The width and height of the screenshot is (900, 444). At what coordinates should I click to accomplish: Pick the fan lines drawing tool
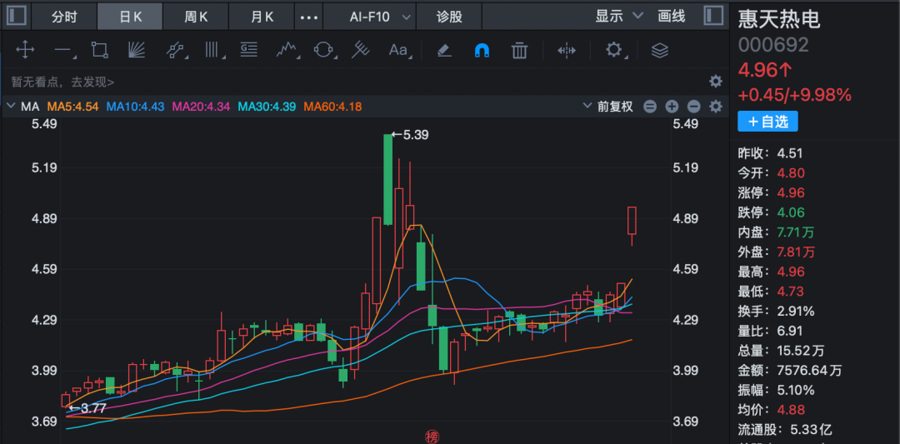(137, 51)
